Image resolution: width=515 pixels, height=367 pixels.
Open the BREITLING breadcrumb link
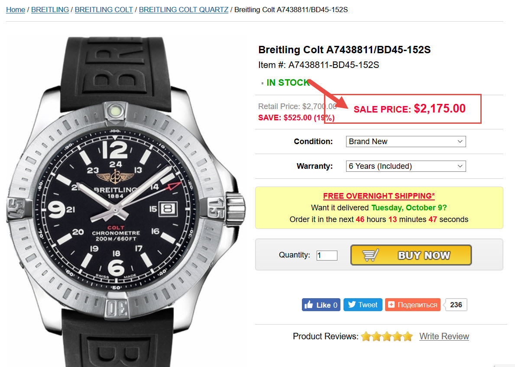[50, 10]
